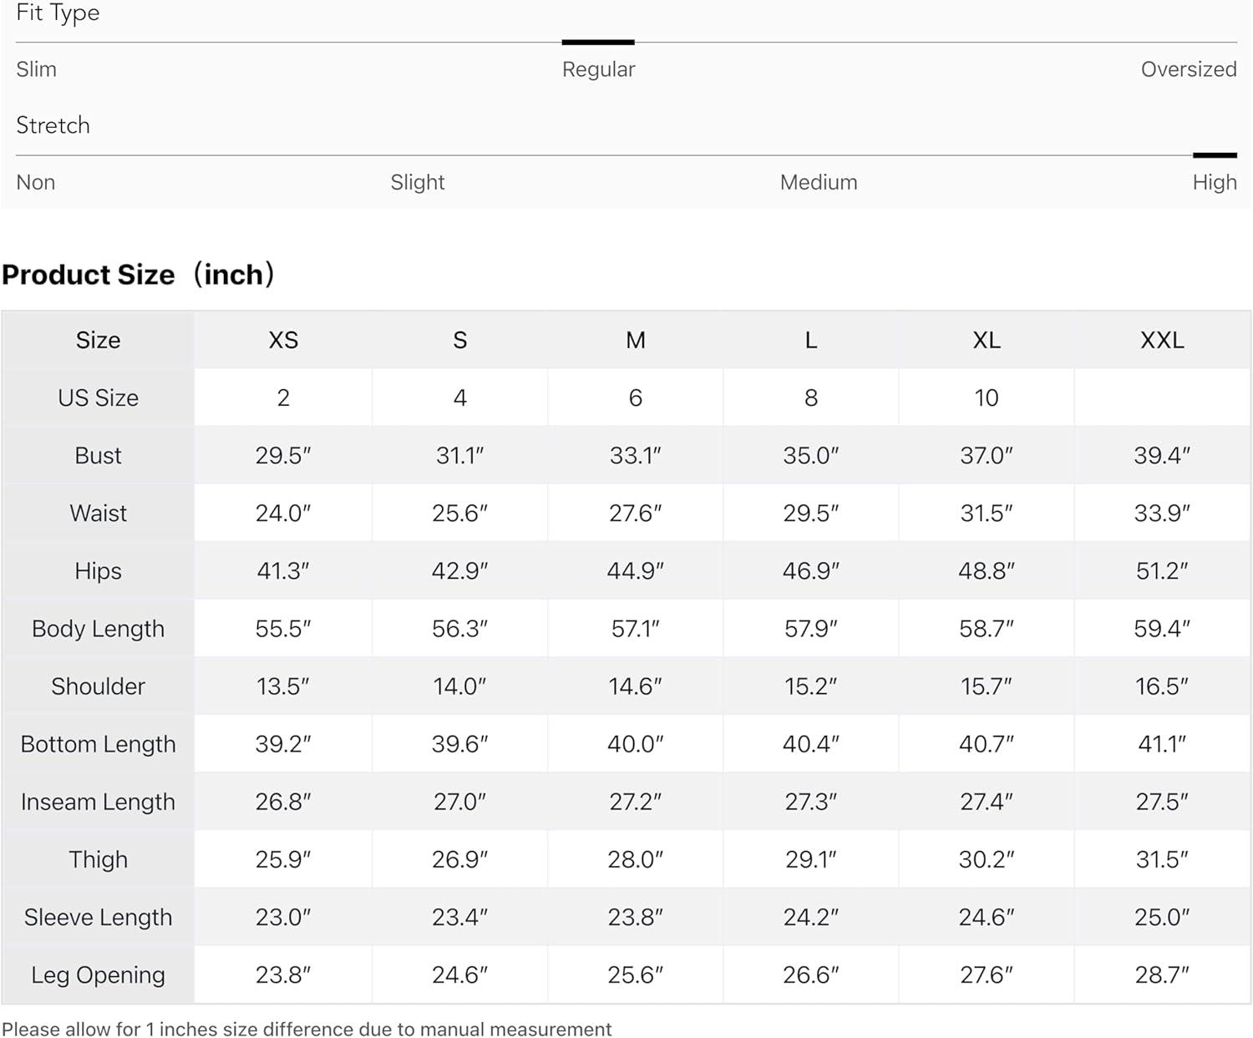Click the Stretch slider indicator at High
The width and height of the screenshot is (1253, 1038).
[x=1214, y=155]
